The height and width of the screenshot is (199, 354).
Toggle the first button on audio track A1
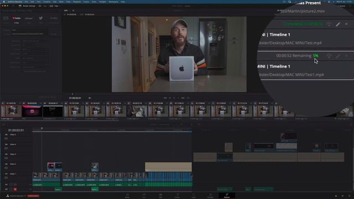pos(11,185)
